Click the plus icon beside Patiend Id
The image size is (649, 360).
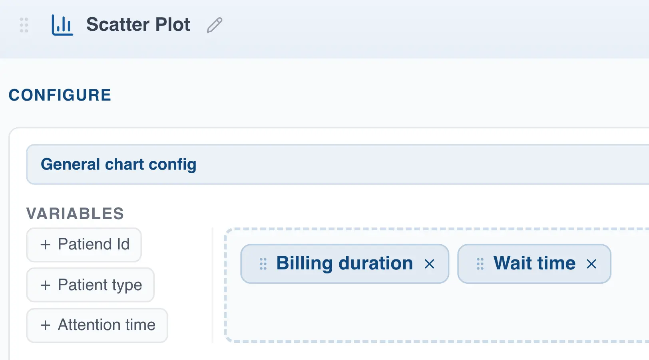coord(46,245)
